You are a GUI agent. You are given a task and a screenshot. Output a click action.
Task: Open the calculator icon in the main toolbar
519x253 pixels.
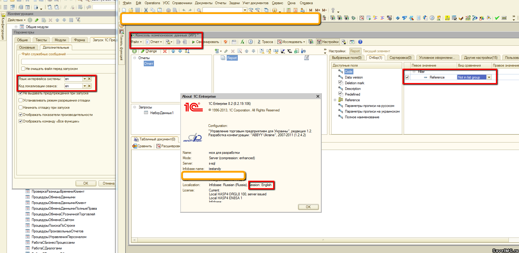pos(288,10)
